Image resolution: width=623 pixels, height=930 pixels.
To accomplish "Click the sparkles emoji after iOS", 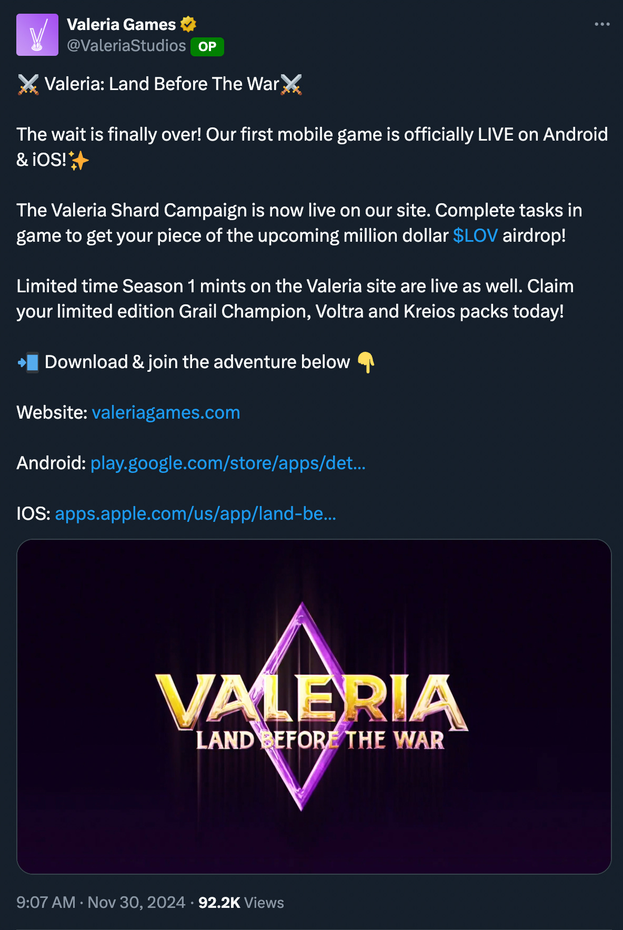I will pos(79,160).
